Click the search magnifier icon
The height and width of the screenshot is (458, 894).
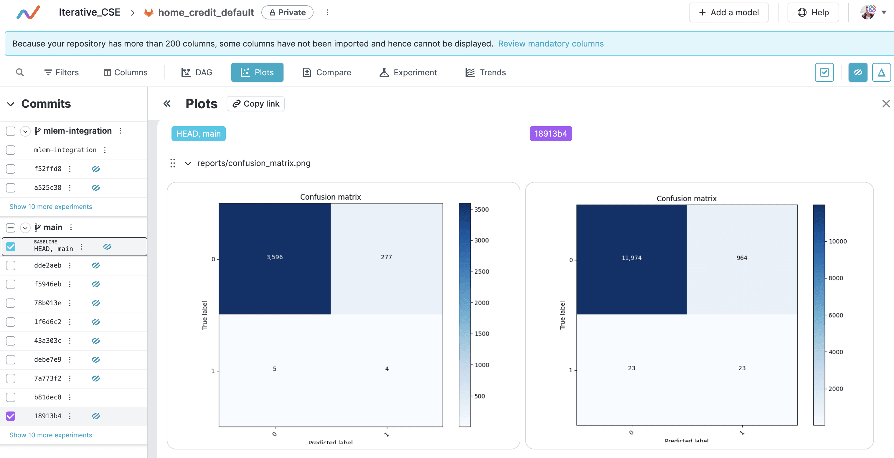tap(20, 72)
